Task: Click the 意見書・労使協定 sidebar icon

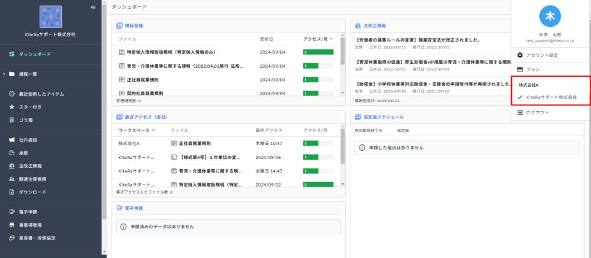Action: click(x=11, y=238)
